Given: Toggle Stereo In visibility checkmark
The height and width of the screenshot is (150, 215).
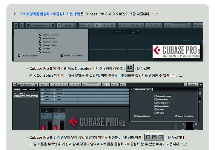Looking at the screenshot, I should point(15,93).
